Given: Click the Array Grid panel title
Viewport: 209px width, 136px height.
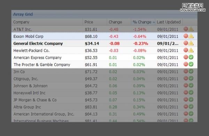Looking at the screenshot, I should [x=23, y=14].
